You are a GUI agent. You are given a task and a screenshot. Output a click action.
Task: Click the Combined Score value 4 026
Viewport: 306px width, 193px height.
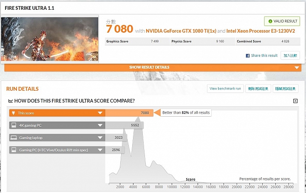point(285,41)
